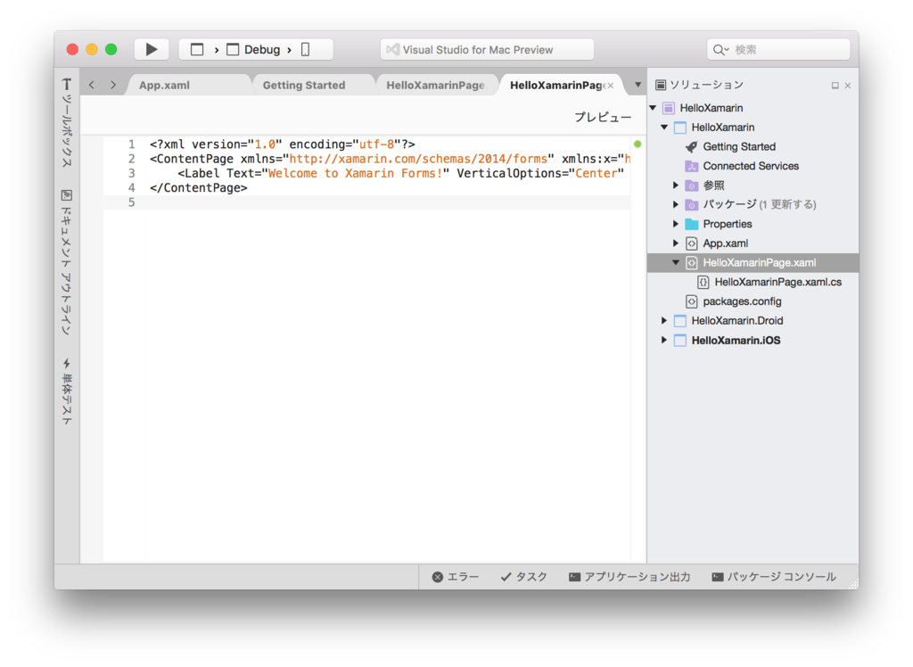Collapse the HelloXamarinPage.xaml node

pos(676,263)
